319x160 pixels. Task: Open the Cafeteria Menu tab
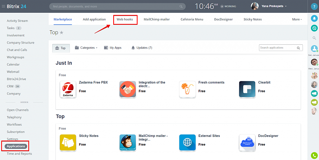(192, 19)
